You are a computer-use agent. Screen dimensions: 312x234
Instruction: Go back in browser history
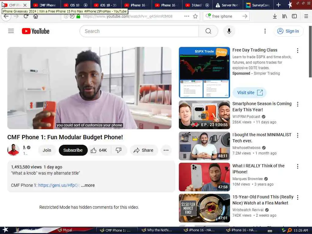tap(6, 16)
